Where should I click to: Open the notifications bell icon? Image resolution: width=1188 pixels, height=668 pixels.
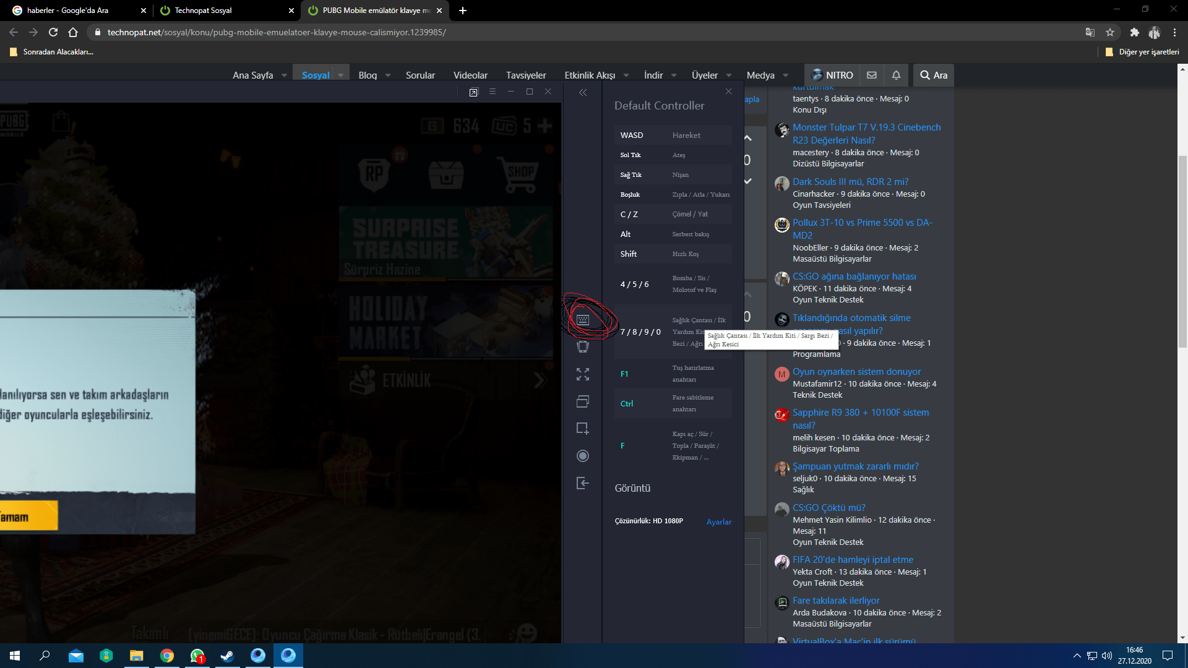(896, 75)
